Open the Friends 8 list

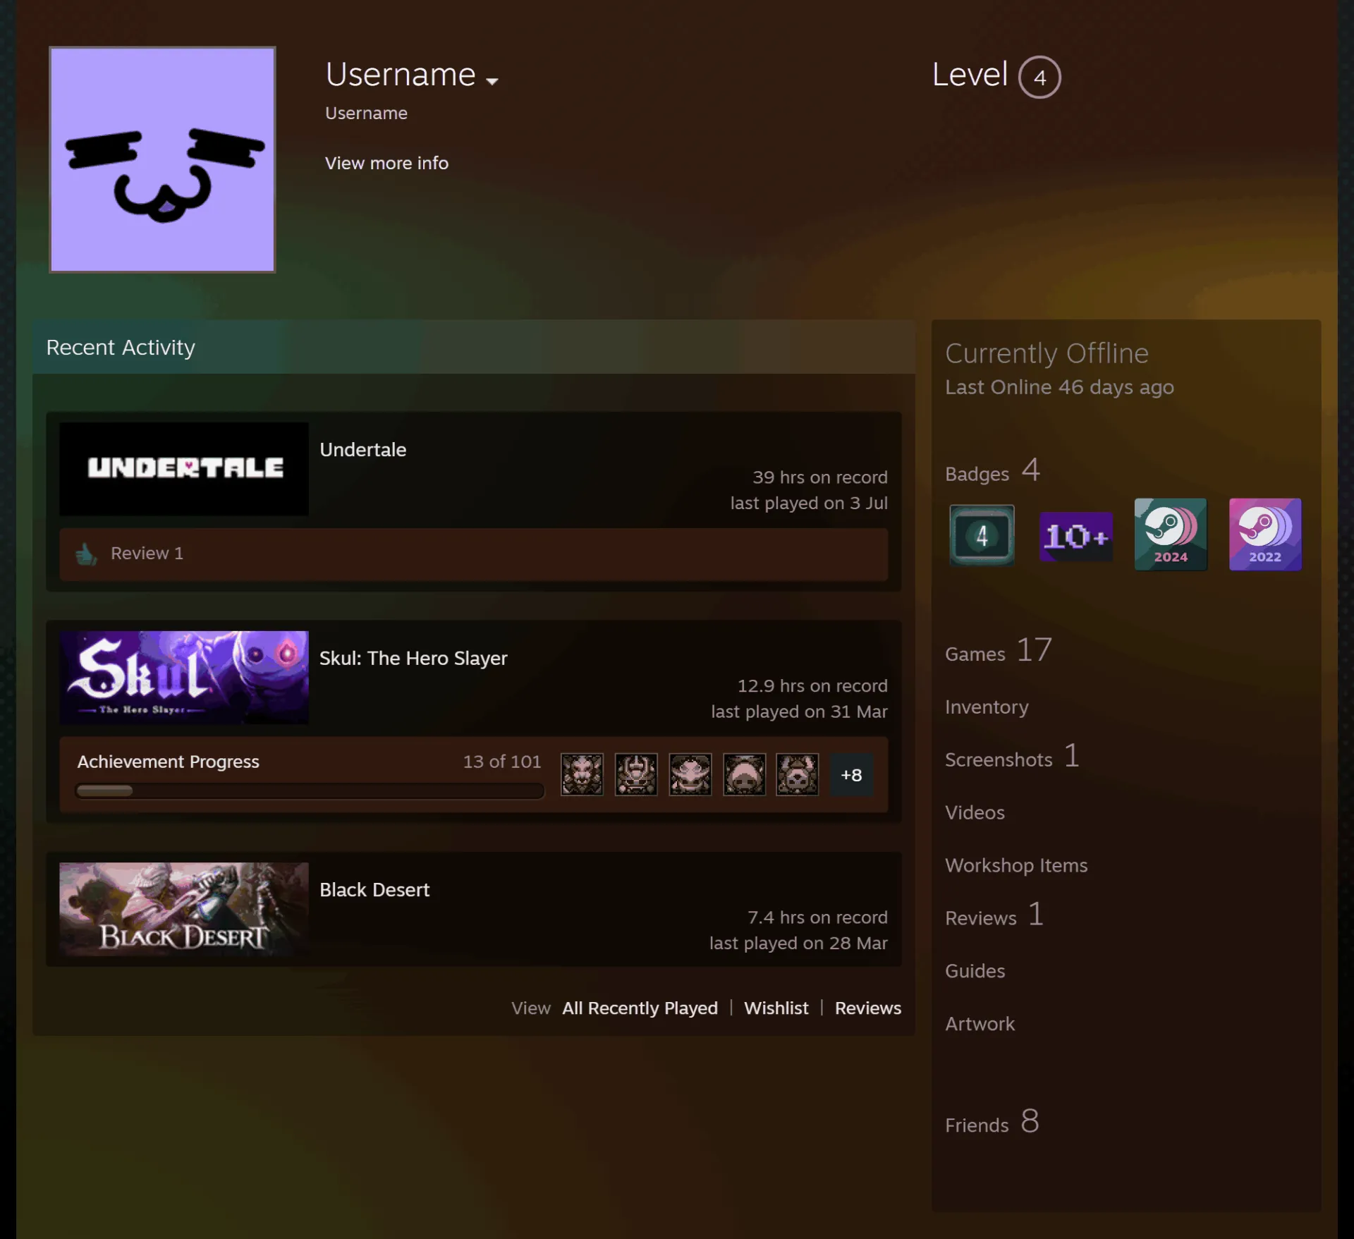click(992, 1122)
